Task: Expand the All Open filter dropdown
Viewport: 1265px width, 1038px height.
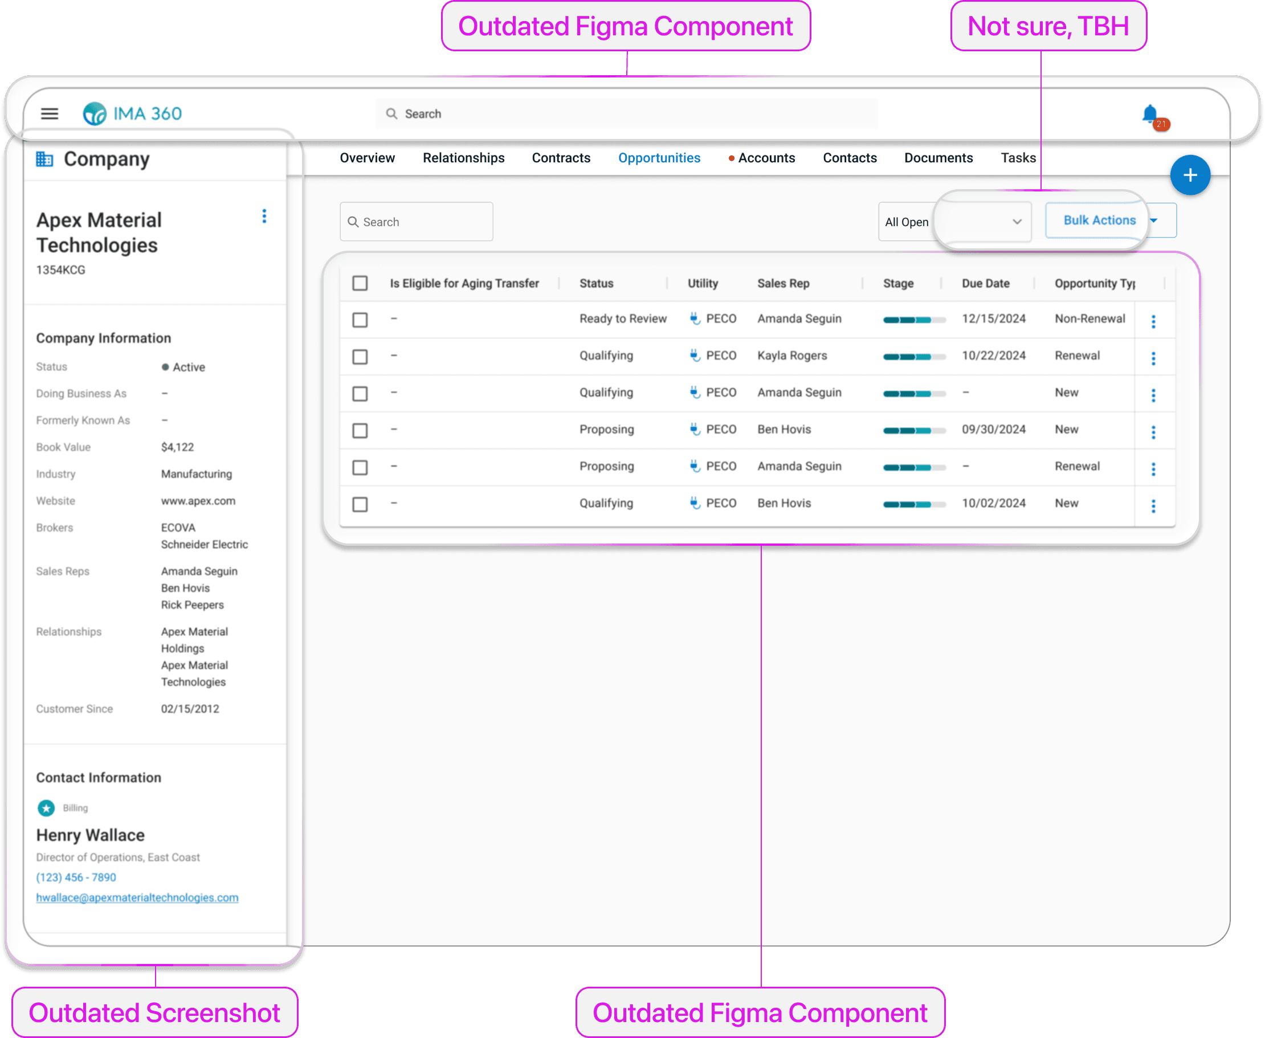Action: (x=1015, y=222)
